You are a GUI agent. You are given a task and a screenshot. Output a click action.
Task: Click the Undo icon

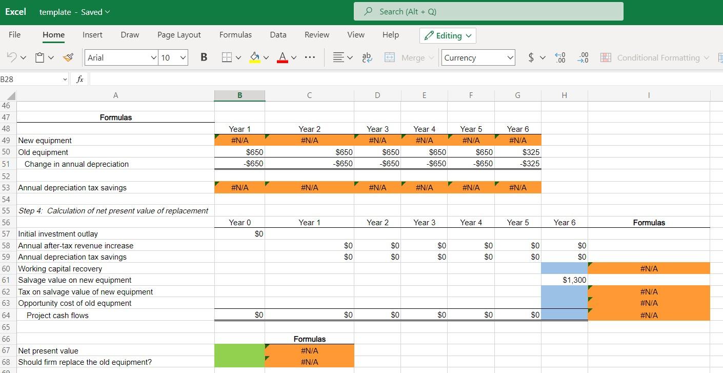tap(12, 57)
